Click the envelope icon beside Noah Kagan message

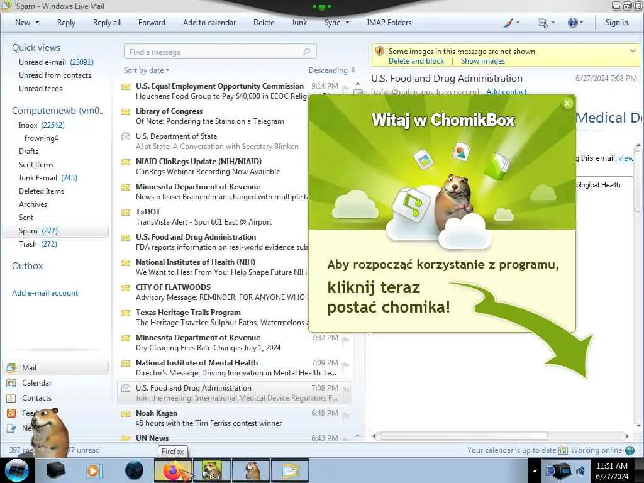[126, 414]
